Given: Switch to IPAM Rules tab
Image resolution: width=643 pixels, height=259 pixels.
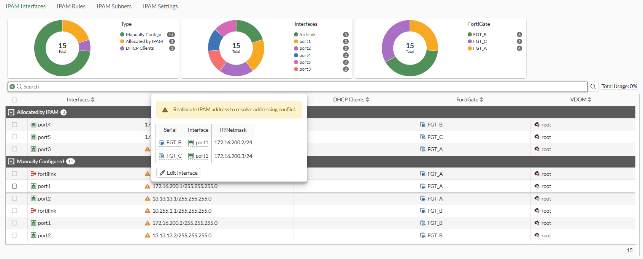Looking at the screenshot, I should click(x=71, y=6).
